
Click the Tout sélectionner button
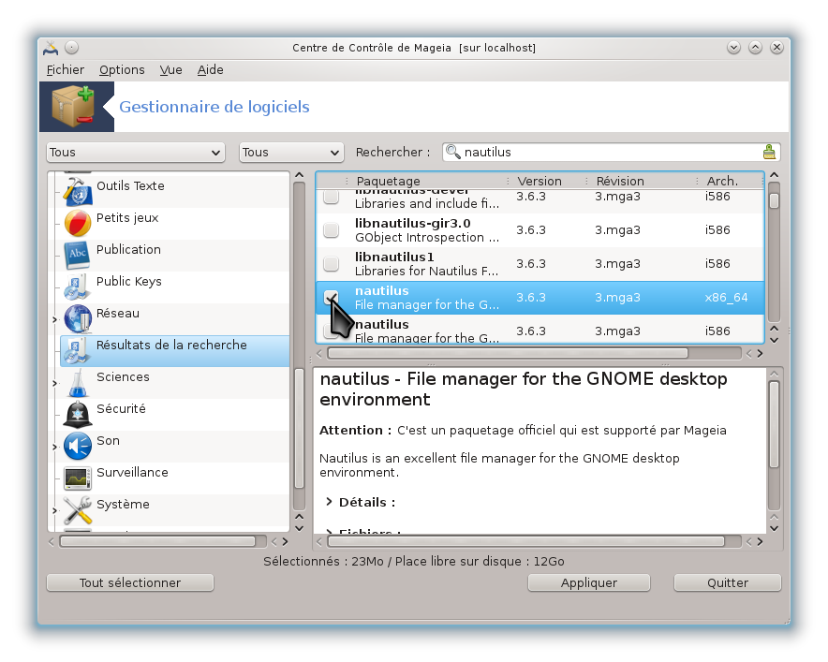pos(130,582)
